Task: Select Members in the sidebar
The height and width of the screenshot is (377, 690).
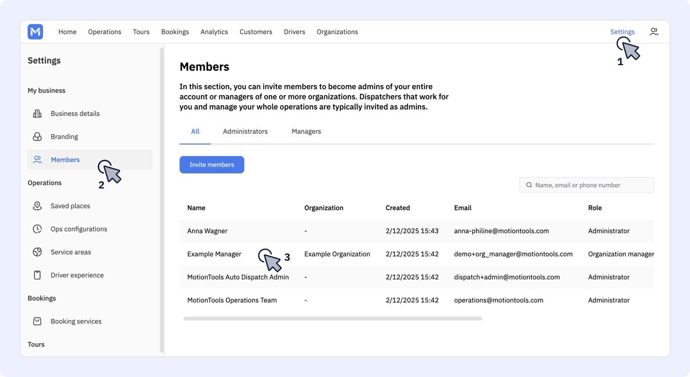Action: 90,160
